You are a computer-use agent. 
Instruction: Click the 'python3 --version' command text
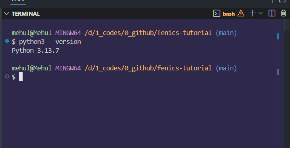(50, 42)
